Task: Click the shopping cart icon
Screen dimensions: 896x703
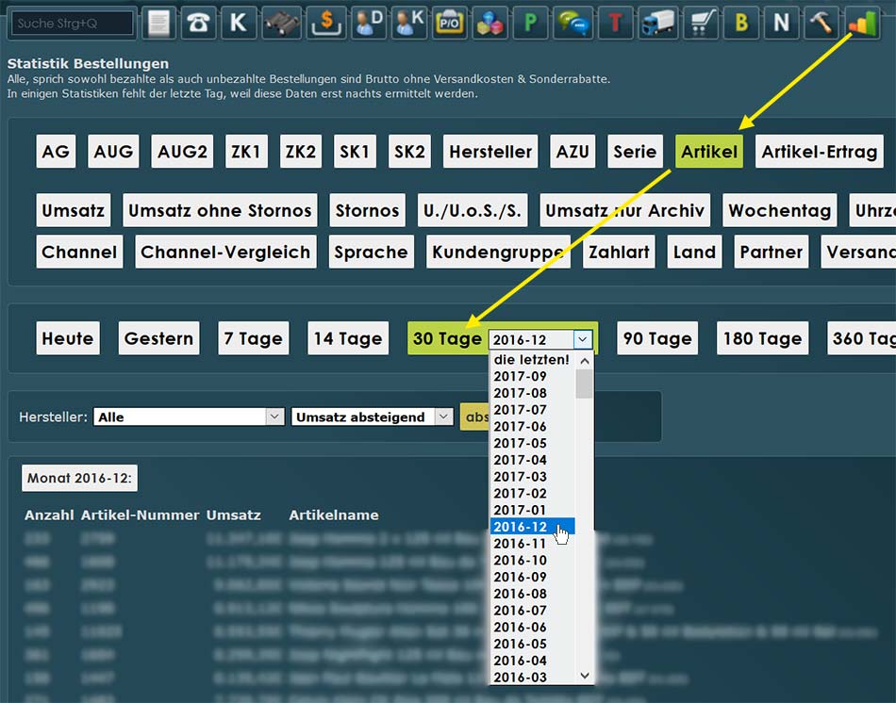Action: click(x=700, y=24)
